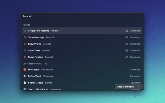
Task: Click the extension icon on Create New Meeting row
Action: tap(127, 31)
